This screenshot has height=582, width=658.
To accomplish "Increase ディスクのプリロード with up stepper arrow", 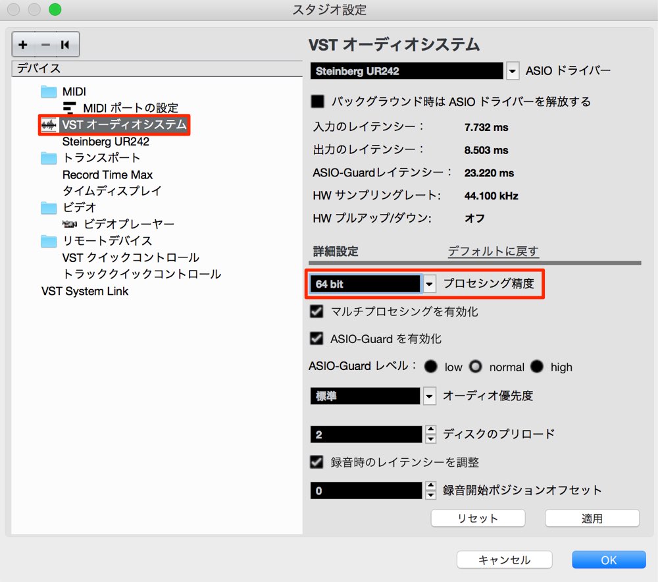I will [430, 429].
